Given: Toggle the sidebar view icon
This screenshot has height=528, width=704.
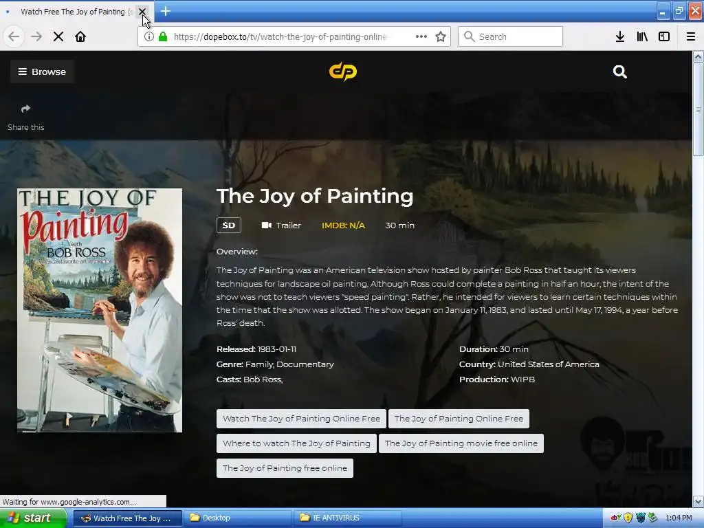Looking at the screenshot, I should pos(664,36).
